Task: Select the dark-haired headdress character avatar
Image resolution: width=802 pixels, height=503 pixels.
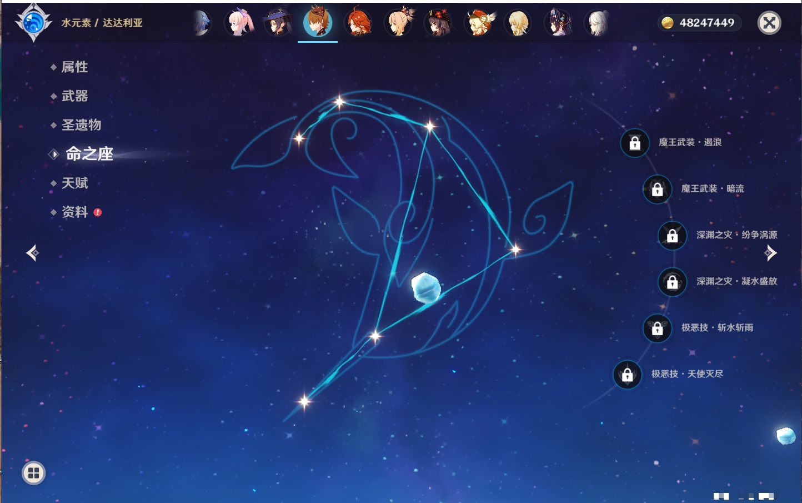Action: click(x=558, y=23)
